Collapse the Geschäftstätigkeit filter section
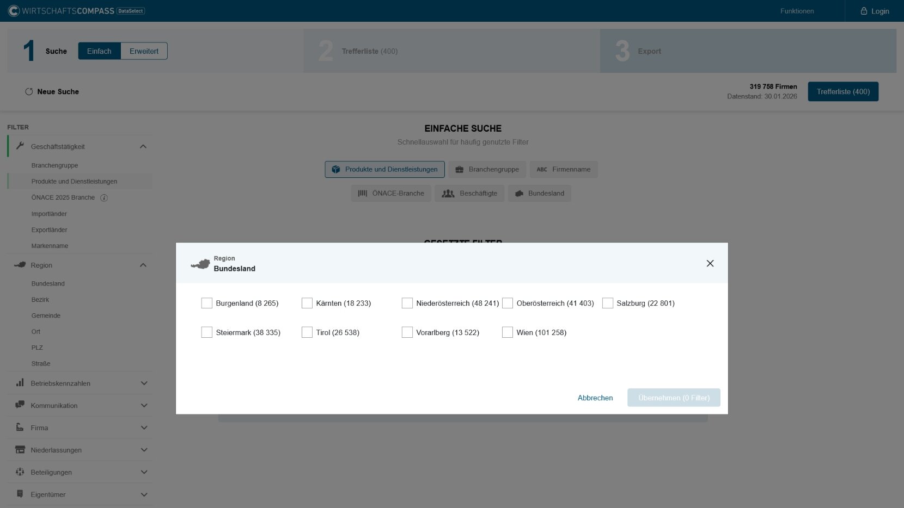 143,146
